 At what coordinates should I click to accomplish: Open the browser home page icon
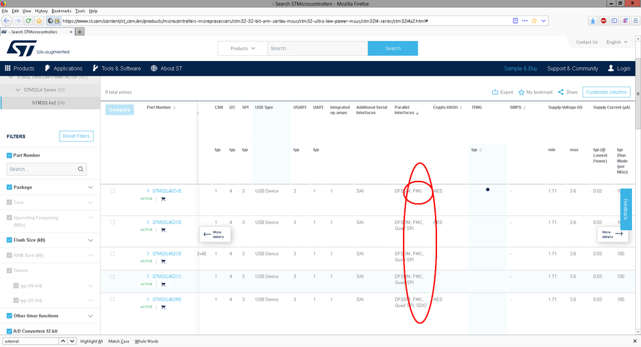coord(39,21)
